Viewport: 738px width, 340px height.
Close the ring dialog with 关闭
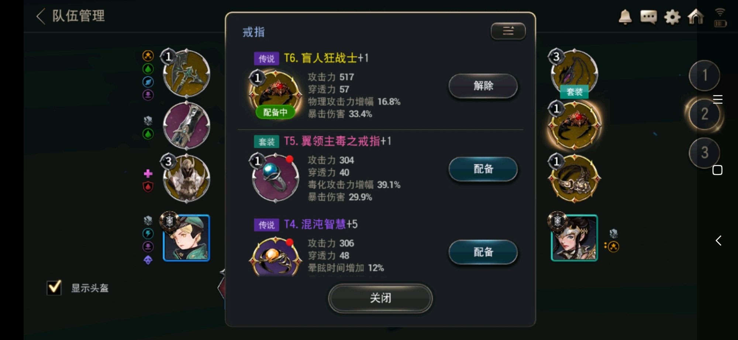380,298
